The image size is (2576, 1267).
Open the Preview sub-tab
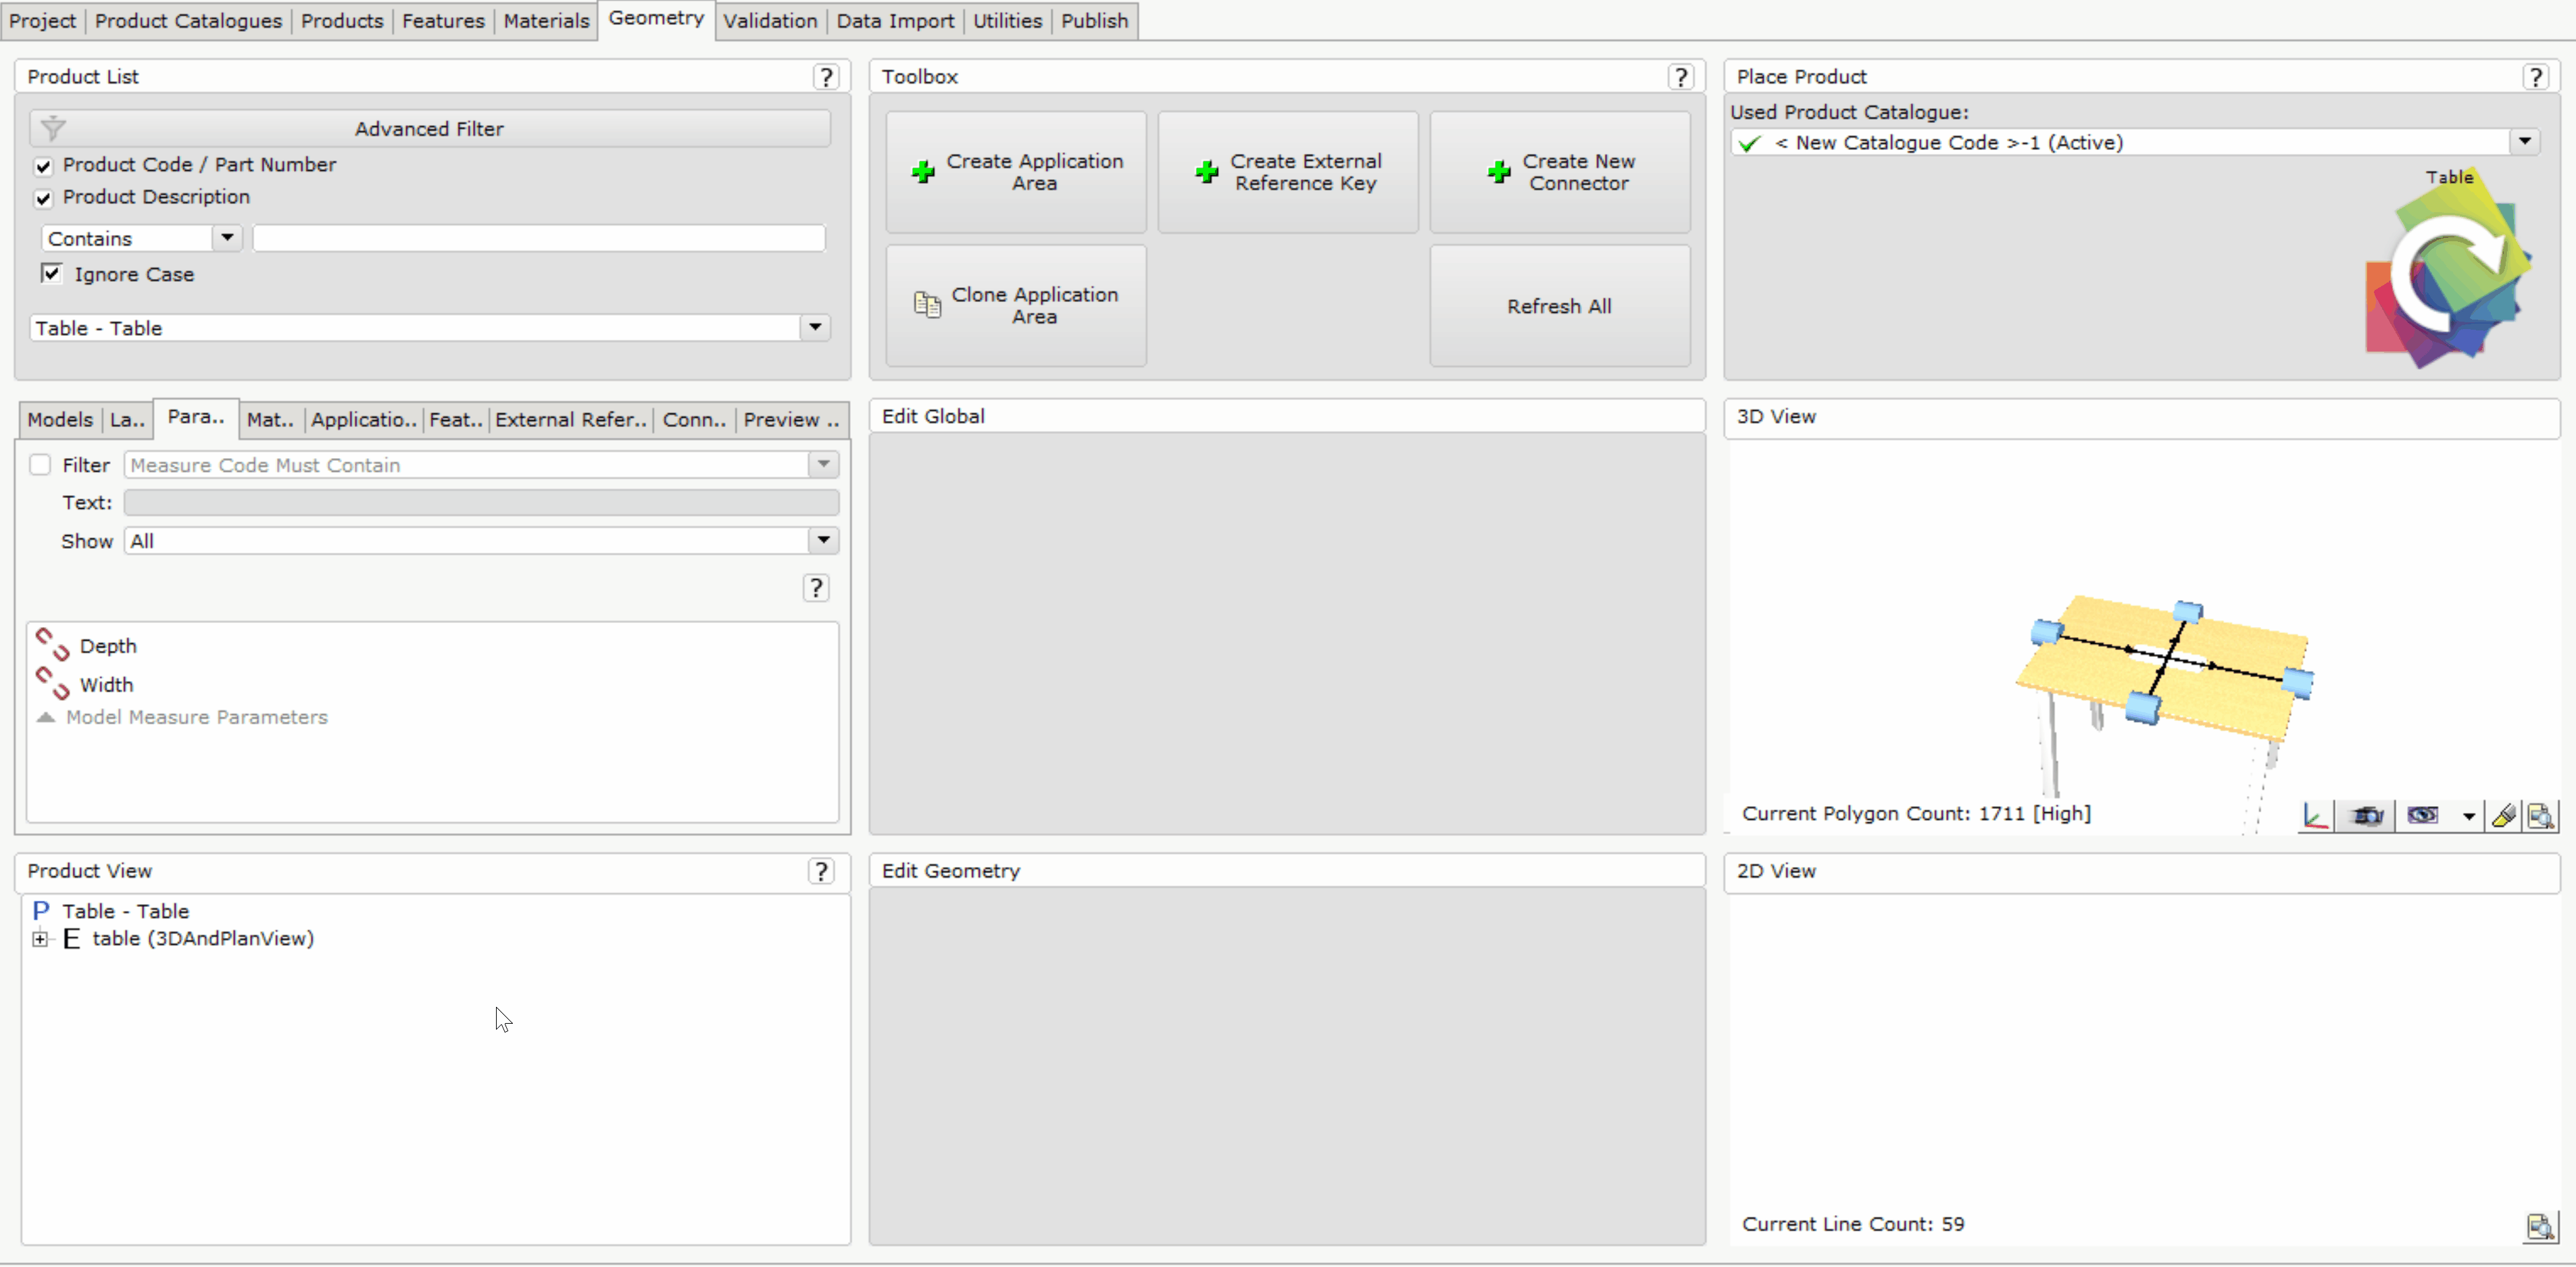[791, 420]
